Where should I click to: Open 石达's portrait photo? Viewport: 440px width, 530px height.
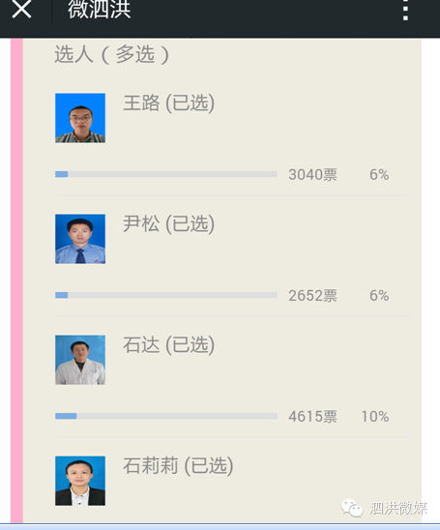pos(80,360)
